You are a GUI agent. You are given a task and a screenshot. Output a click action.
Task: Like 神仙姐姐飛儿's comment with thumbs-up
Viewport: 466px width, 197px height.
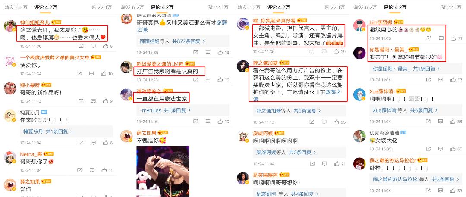pyautogui.click(x=105, y=46)
